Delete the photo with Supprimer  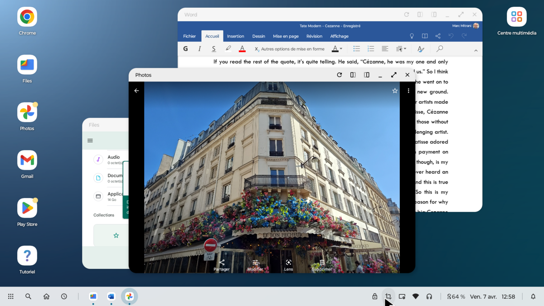(322, 266)
